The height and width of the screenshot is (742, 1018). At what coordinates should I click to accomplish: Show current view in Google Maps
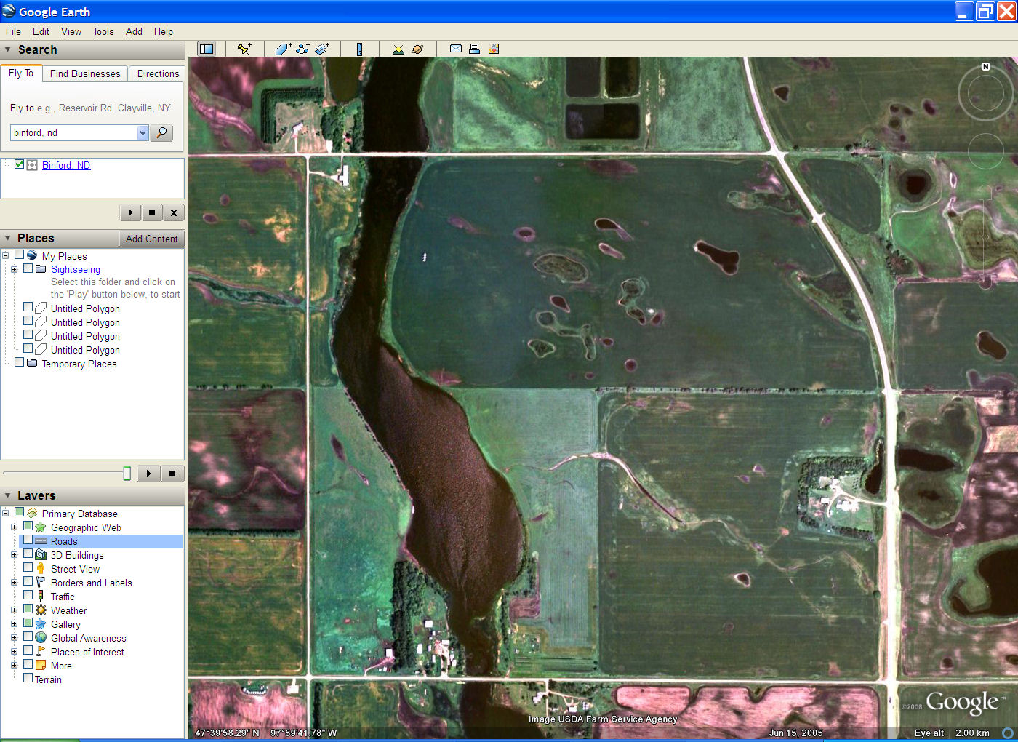click(x=494, y=49)
